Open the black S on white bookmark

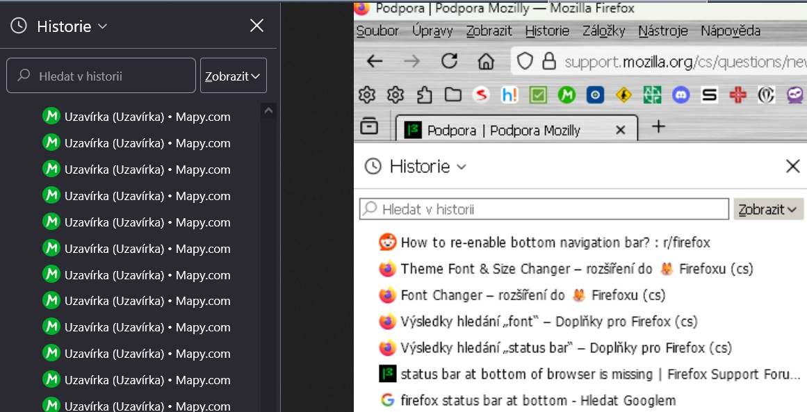[x=709, y=94]
